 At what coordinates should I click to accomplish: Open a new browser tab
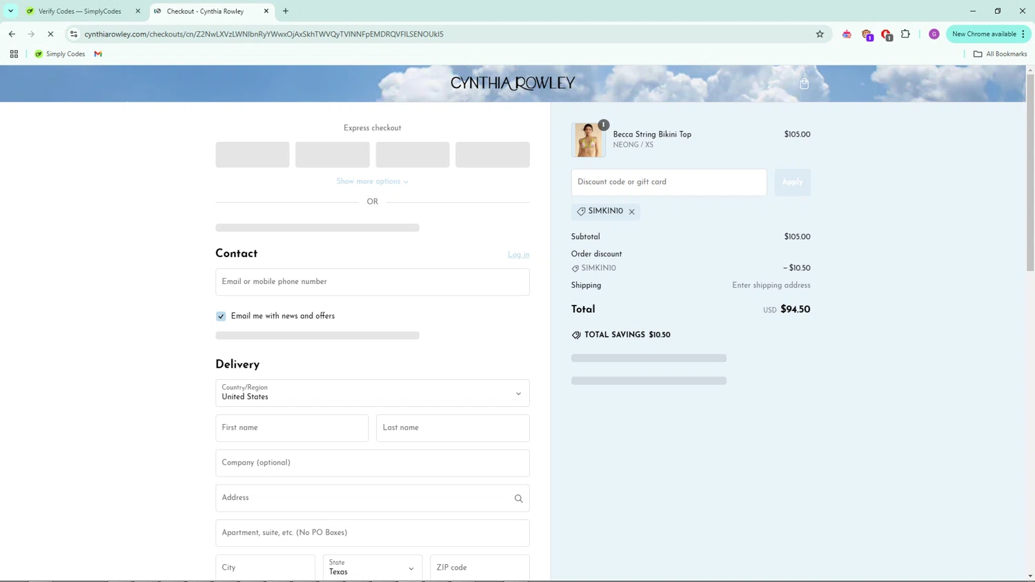click(286, 11)
